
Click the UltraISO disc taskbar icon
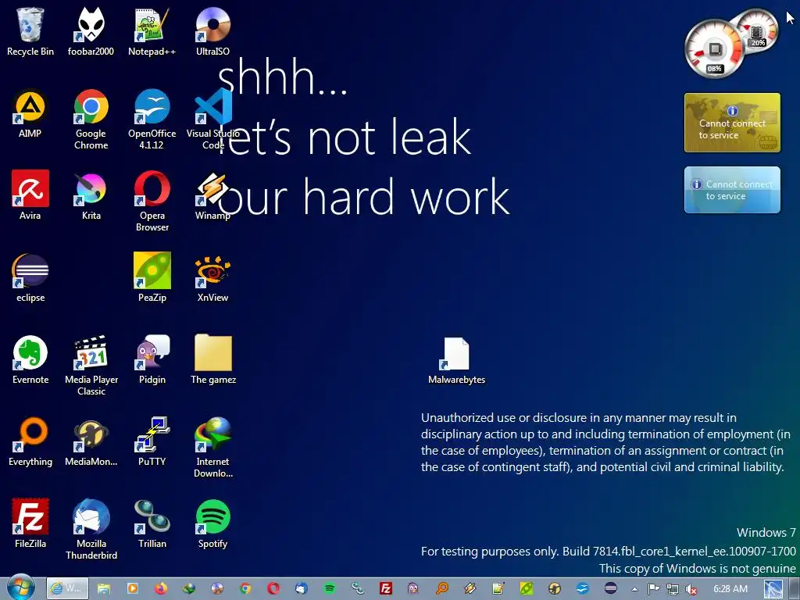coord(217,588)
